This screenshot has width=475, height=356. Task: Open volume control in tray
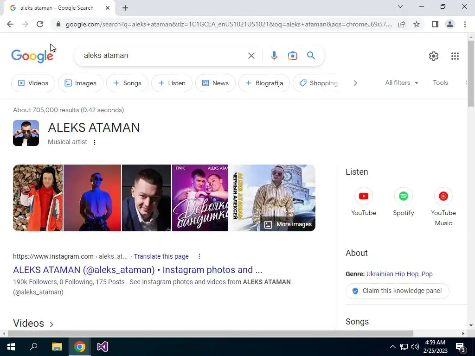(x=415, y=347)
